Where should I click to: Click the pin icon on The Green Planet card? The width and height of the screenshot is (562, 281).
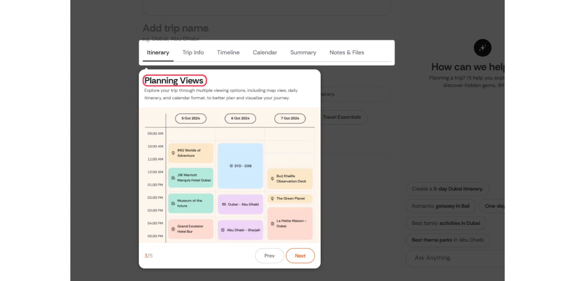pos(272,198)
